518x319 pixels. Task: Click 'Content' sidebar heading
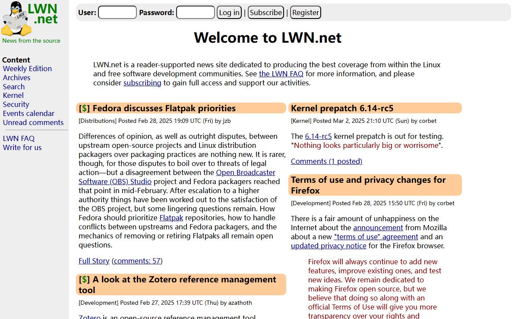pyautogui.click(x=16, y=60)
